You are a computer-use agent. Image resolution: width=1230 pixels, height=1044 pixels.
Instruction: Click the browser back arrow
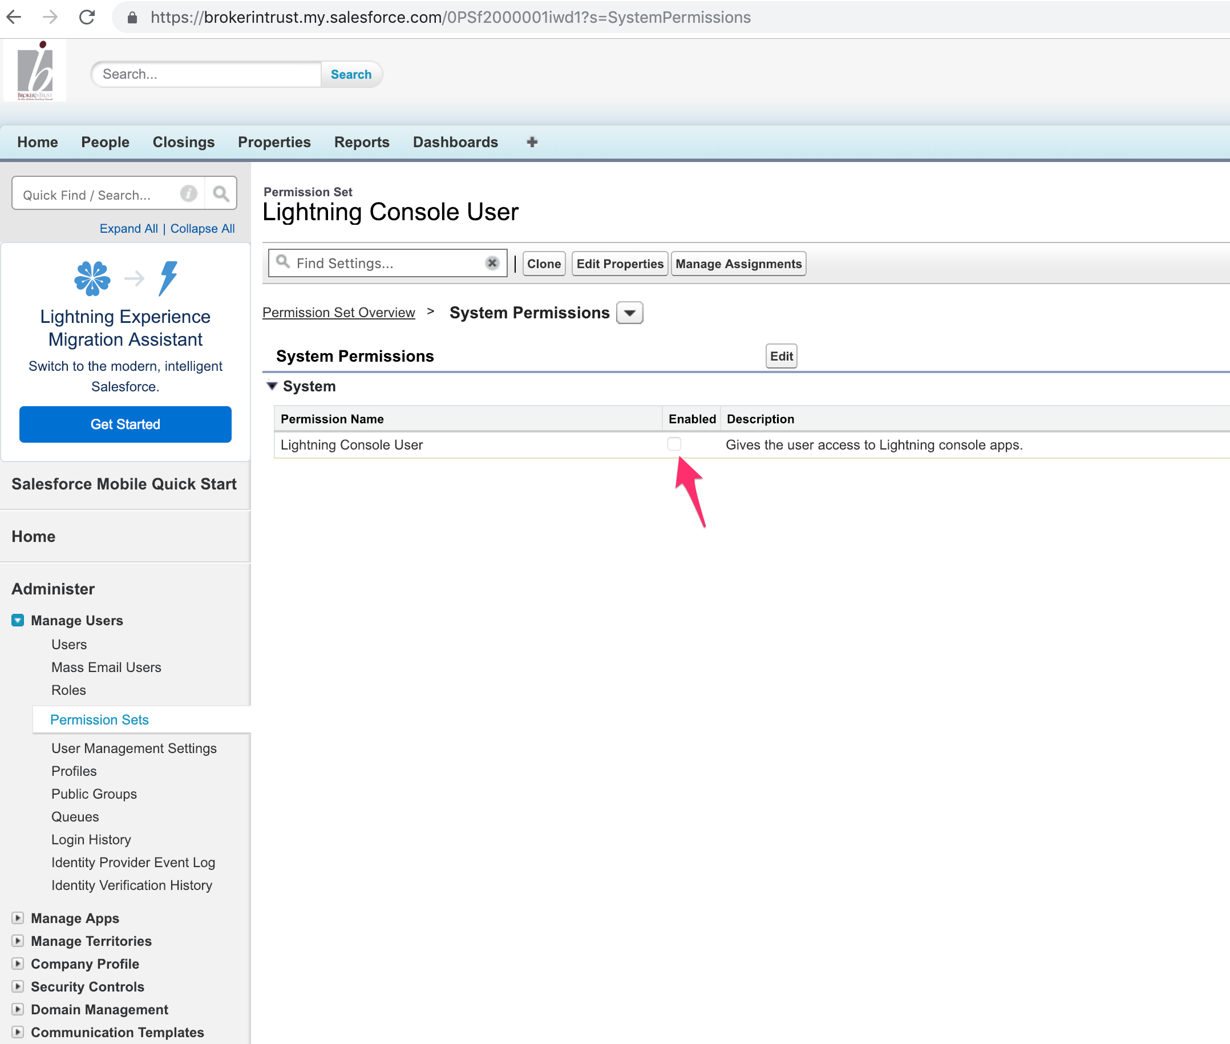(x=14, y=17)
